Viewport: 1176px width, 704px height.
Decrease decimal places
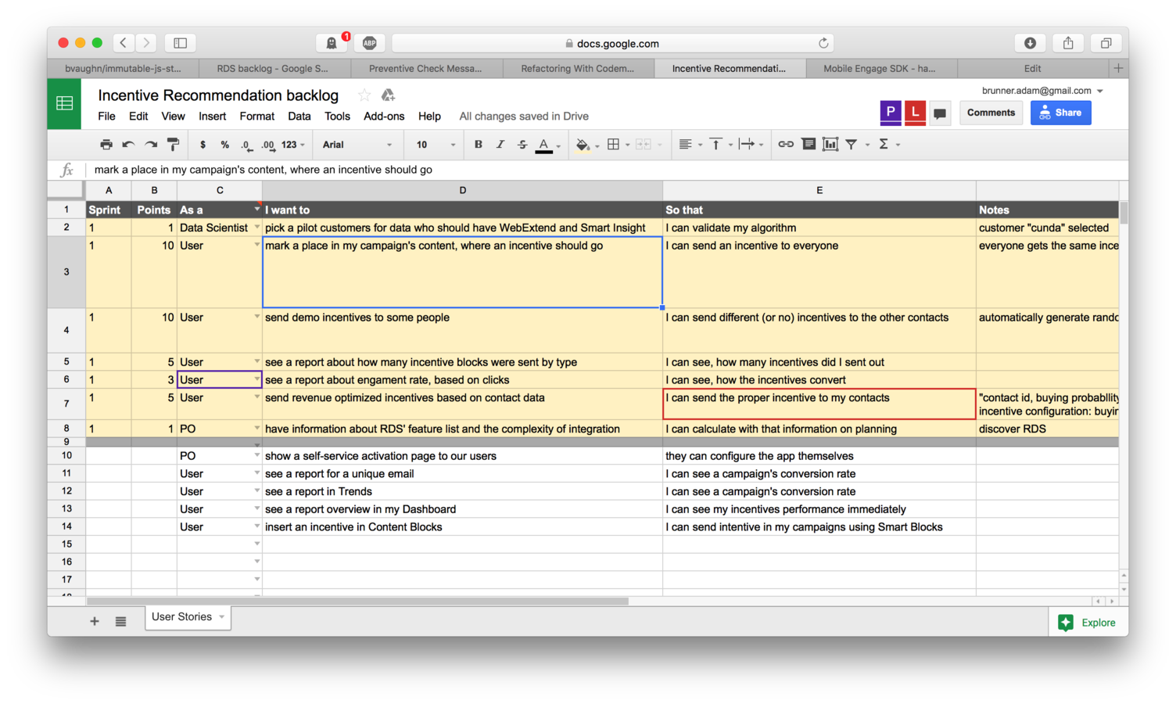(x=246, y=145)
